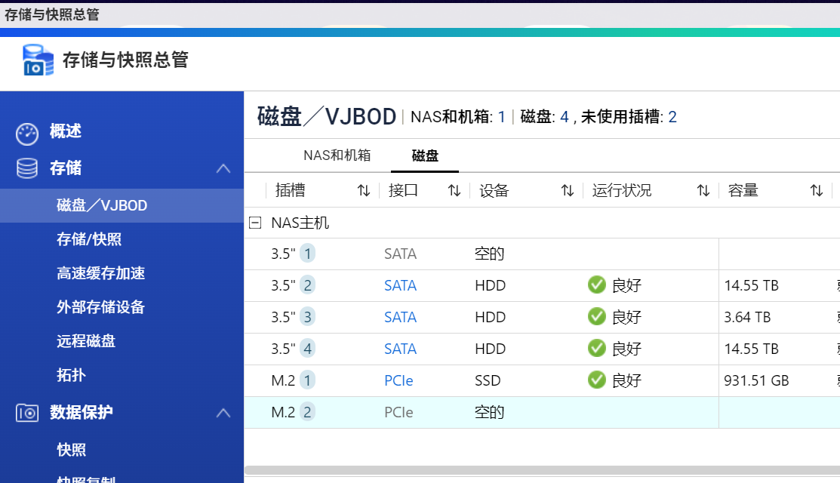Select the empty M.2 slot 2 row
Viewport: 840px width, 483px height.
pos(528,412)
